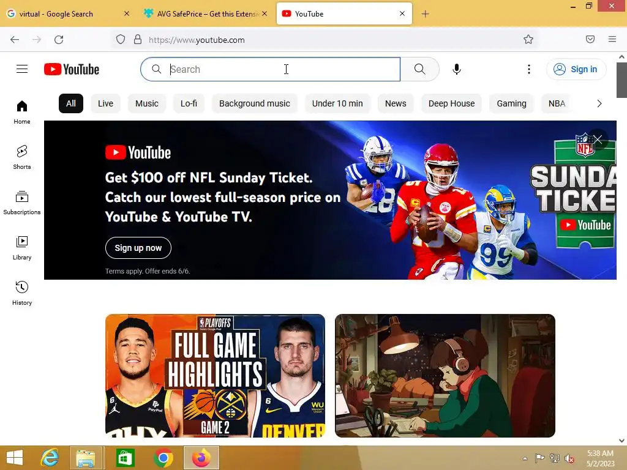Image resolution: width=627 pixels, height=470 pixels.
Task: Close the NFL Sunday Ticket banner
Action: coord(598,139)
